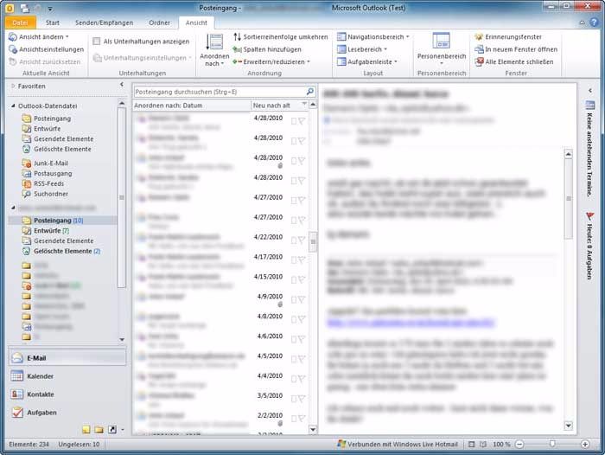
Task: Toggle category box of first 4/28/2010 message
Action: (294, 121)
